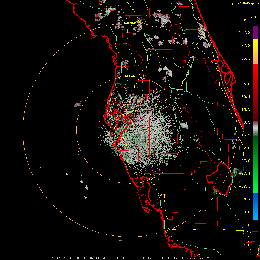Image resolution: width=260 pixels, height=260 pixels.
Task: Select the 61.2 scale value
Action: point(246,71)
